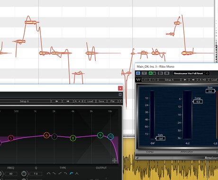Select the highest note blob at far right

(177, 23)
